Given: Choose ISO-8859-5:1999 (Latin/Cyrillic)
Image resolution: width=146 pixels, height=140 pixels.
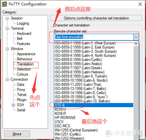Looking at the screenshot, I should (94, 60).
